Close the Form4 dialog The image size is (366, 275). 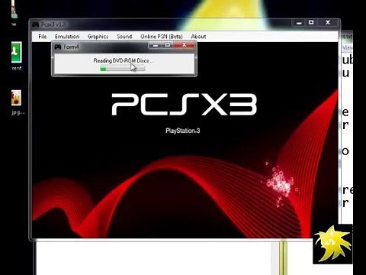pyautogui.click(x=185, y=45)
